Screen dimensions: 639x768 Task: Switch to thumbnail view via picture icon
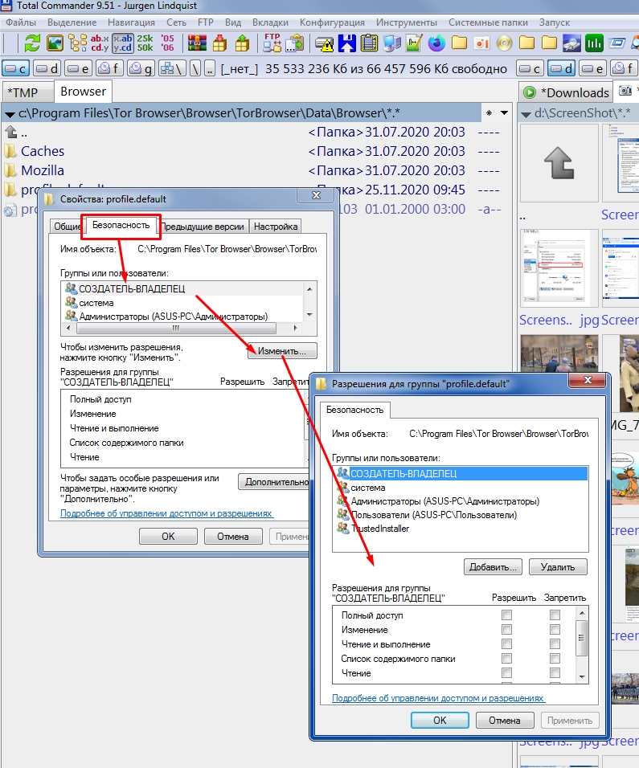click(x=55, y=43)
